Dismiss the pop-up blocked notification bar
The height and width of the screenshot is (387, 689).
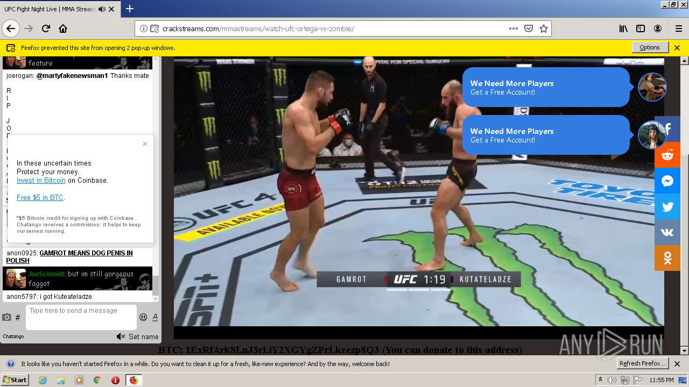point(677,47)
